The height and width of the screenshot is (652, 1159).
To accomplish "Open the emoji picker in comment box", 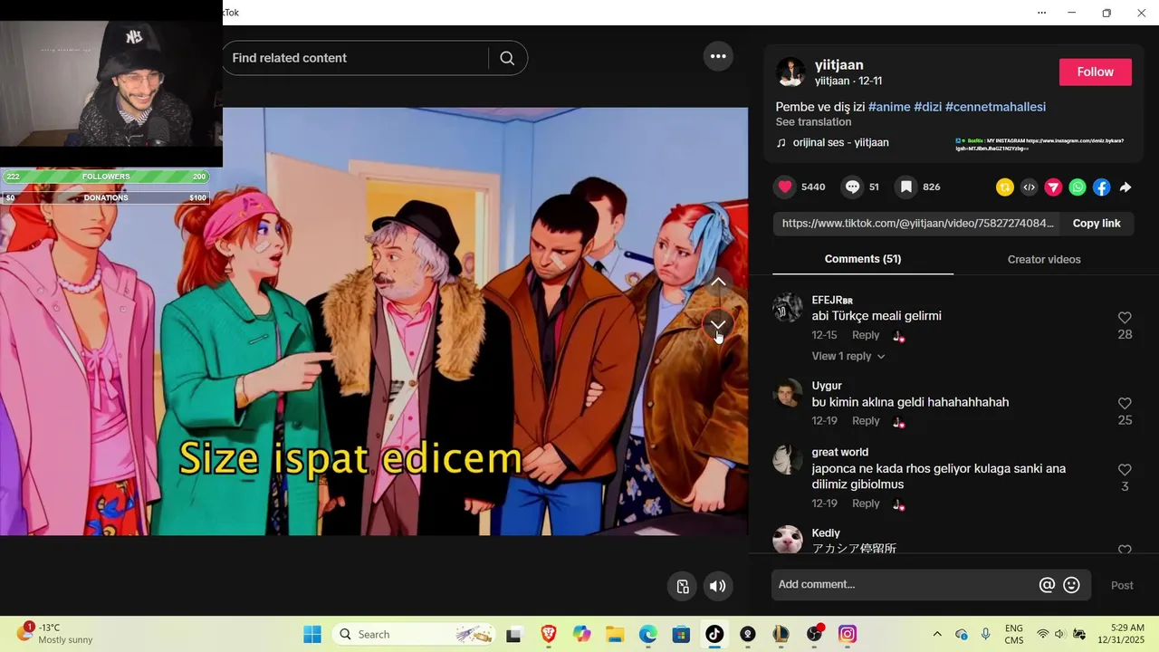I will click(x=1071, y=585).
